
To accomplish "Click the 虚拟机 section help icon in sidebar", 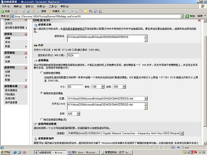I will pyautogui.click(x=26, y=34).
